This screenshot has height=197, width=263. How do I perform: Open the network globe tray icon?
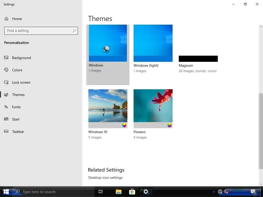(220, 192)
